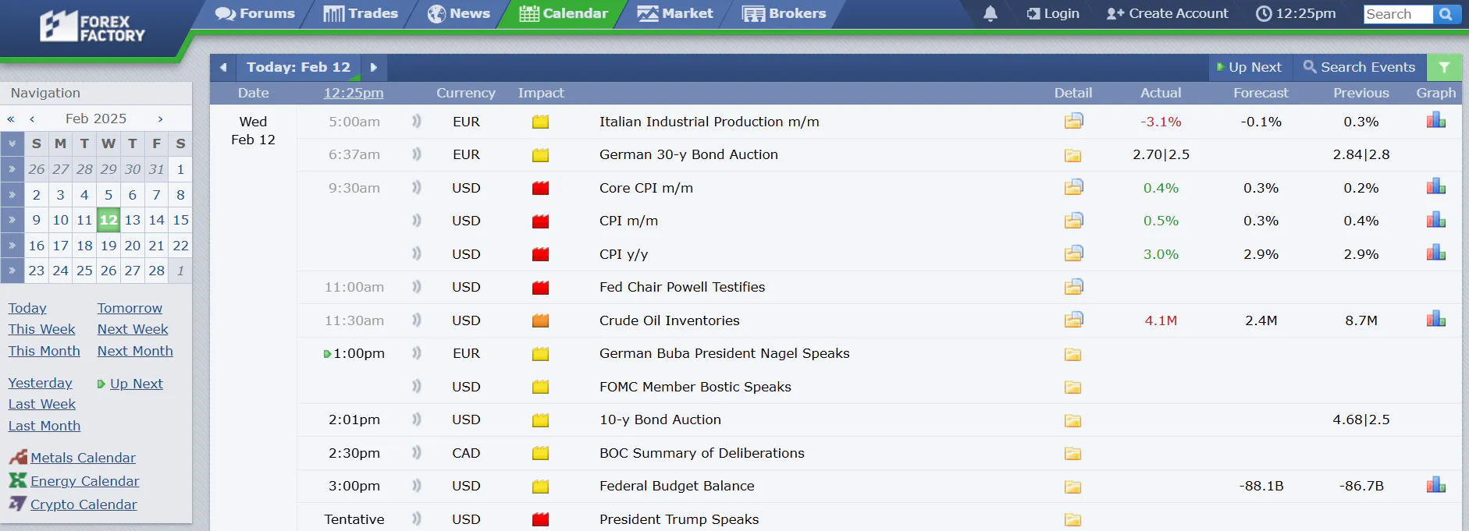Toggle alert speaker for 10-y Bond Auction

(417, 419)
